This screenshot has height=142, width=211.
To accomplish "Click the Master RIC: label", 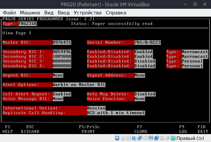I will (17, 43).
